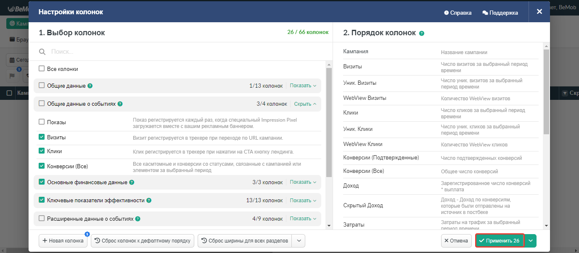This screenshot has width=579, height=253.
Task: Select Уник. Визиты row in column order
Action: [441, 83]
